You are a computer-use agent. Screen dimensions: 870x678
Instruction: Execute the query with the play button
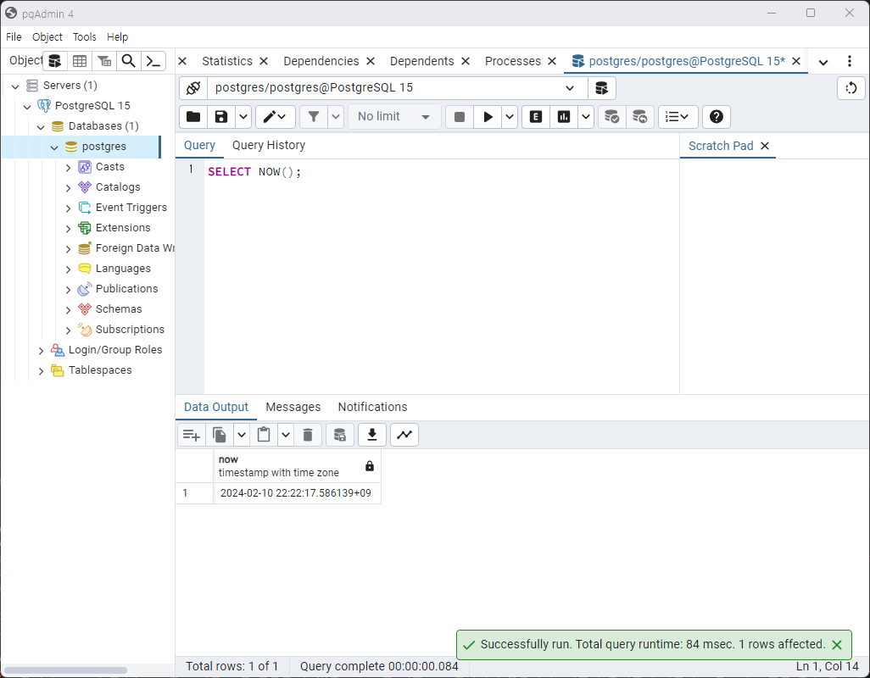(x=488, y=116)
